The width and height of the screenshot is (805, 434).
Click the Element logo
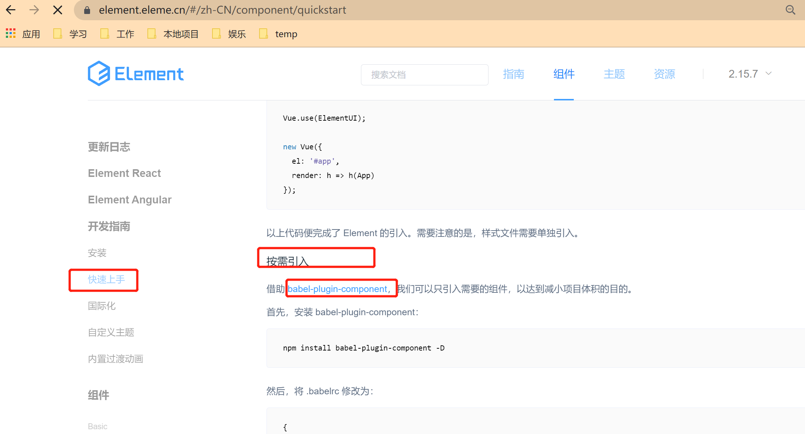[x=136, y=74]
